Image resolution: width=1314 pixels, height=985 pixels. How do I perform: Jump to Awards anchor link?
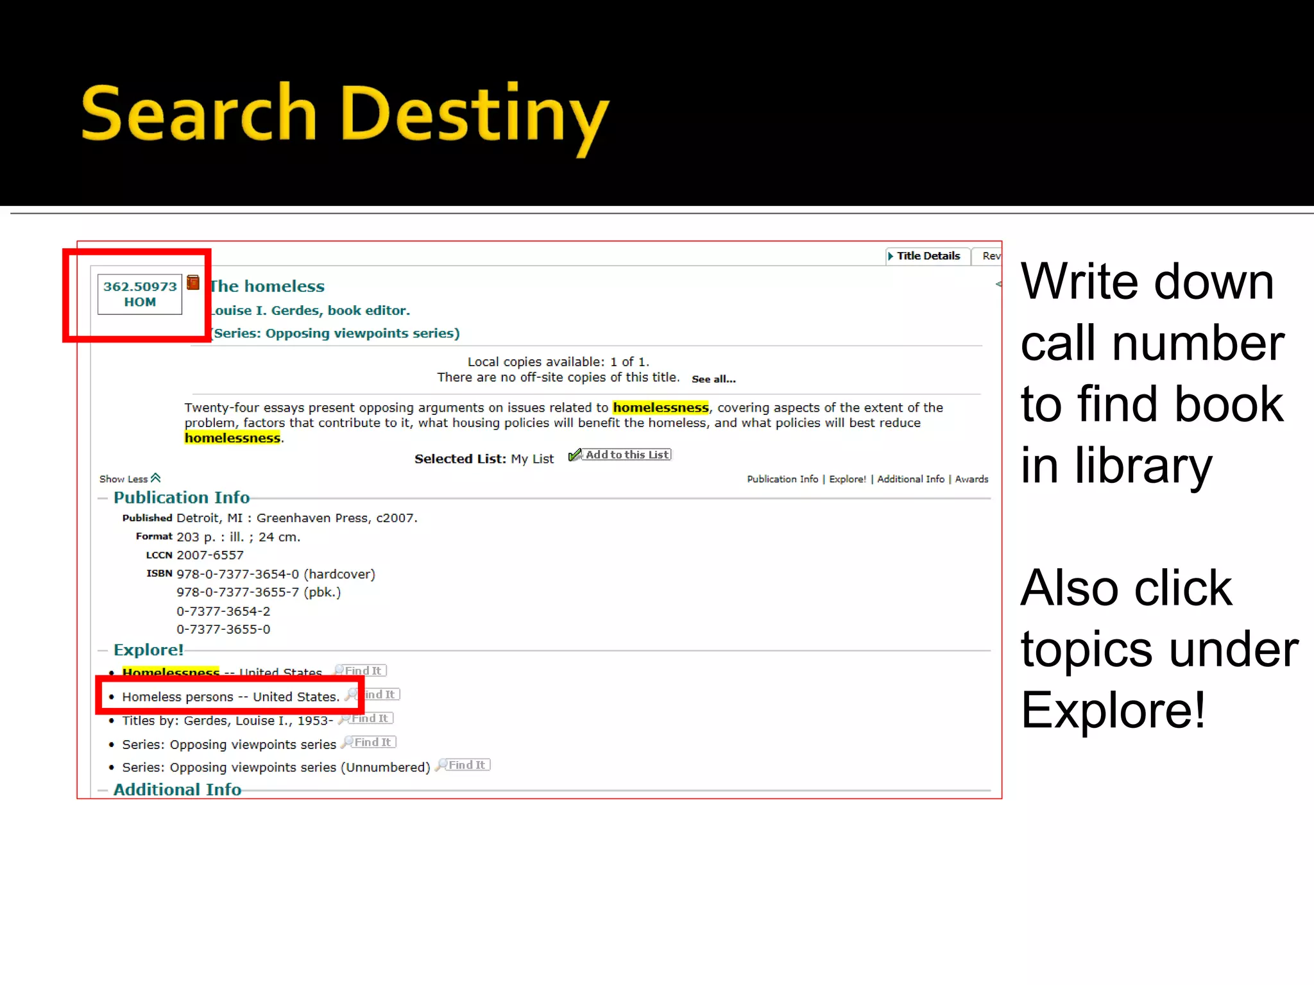point(971,479)
